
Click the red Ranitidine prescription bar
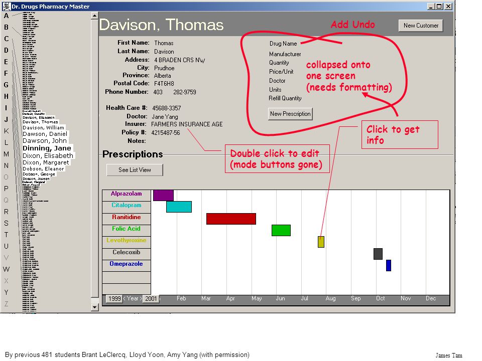pos(231,219)
